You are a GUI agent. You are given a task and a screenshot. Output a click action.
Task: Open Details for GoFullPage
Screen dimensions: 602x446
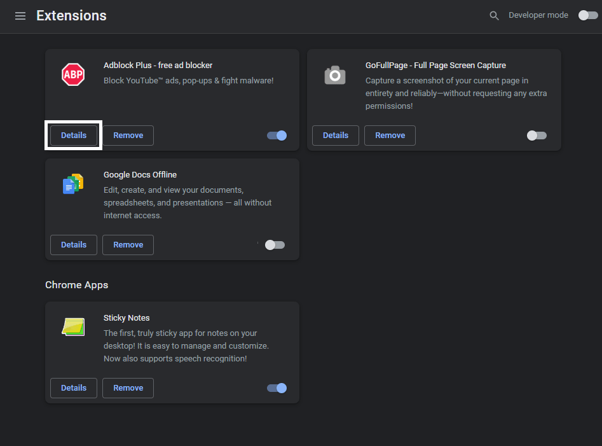tap(336, 136)
